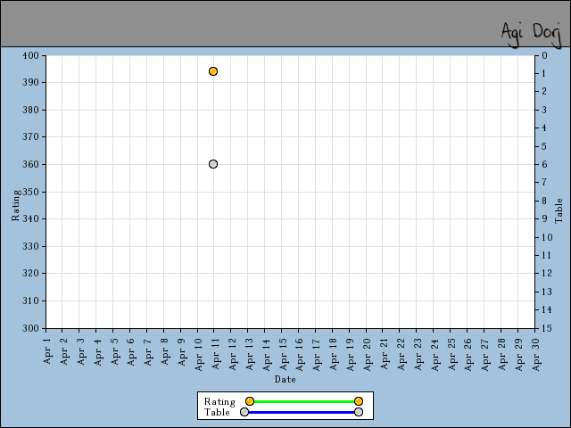Click table axis value 6
The width and height of the screenshot is (571, 428).
(544, 164)
